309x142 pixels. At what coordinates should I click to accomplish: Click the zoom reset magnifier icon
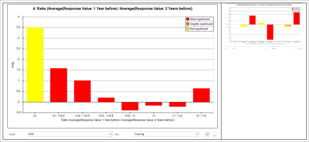(x=207, y=135)
